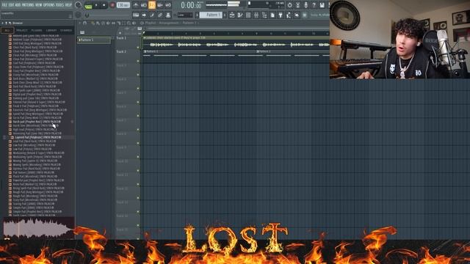Select Track 2 header label

coord(121,52)
